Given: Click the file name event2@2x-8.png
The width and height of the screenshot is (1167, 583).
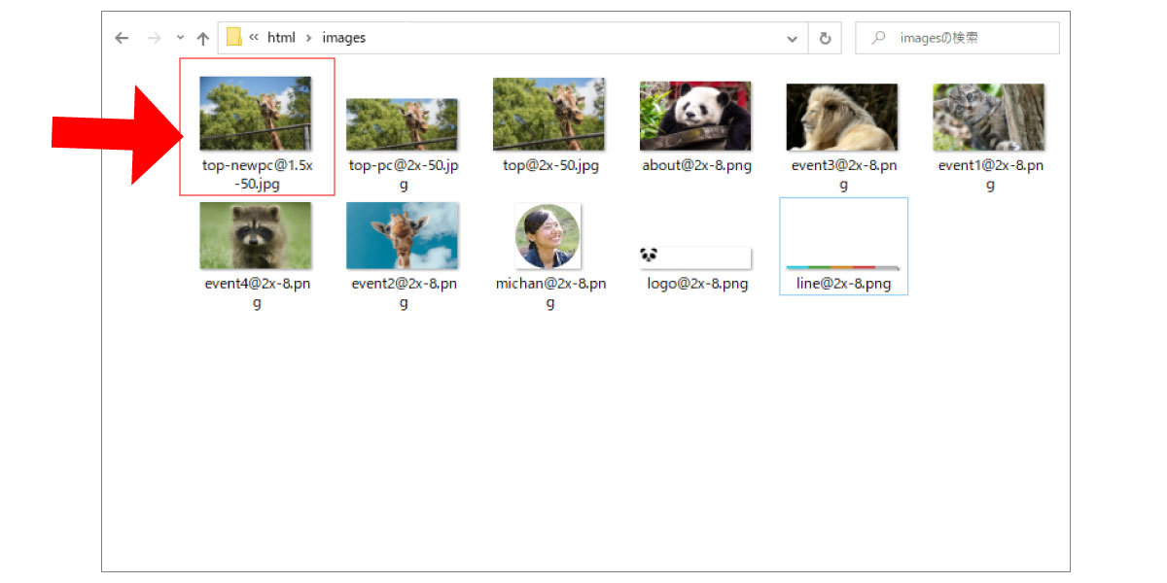Looking at the screenshot, I should coord(404,292).
